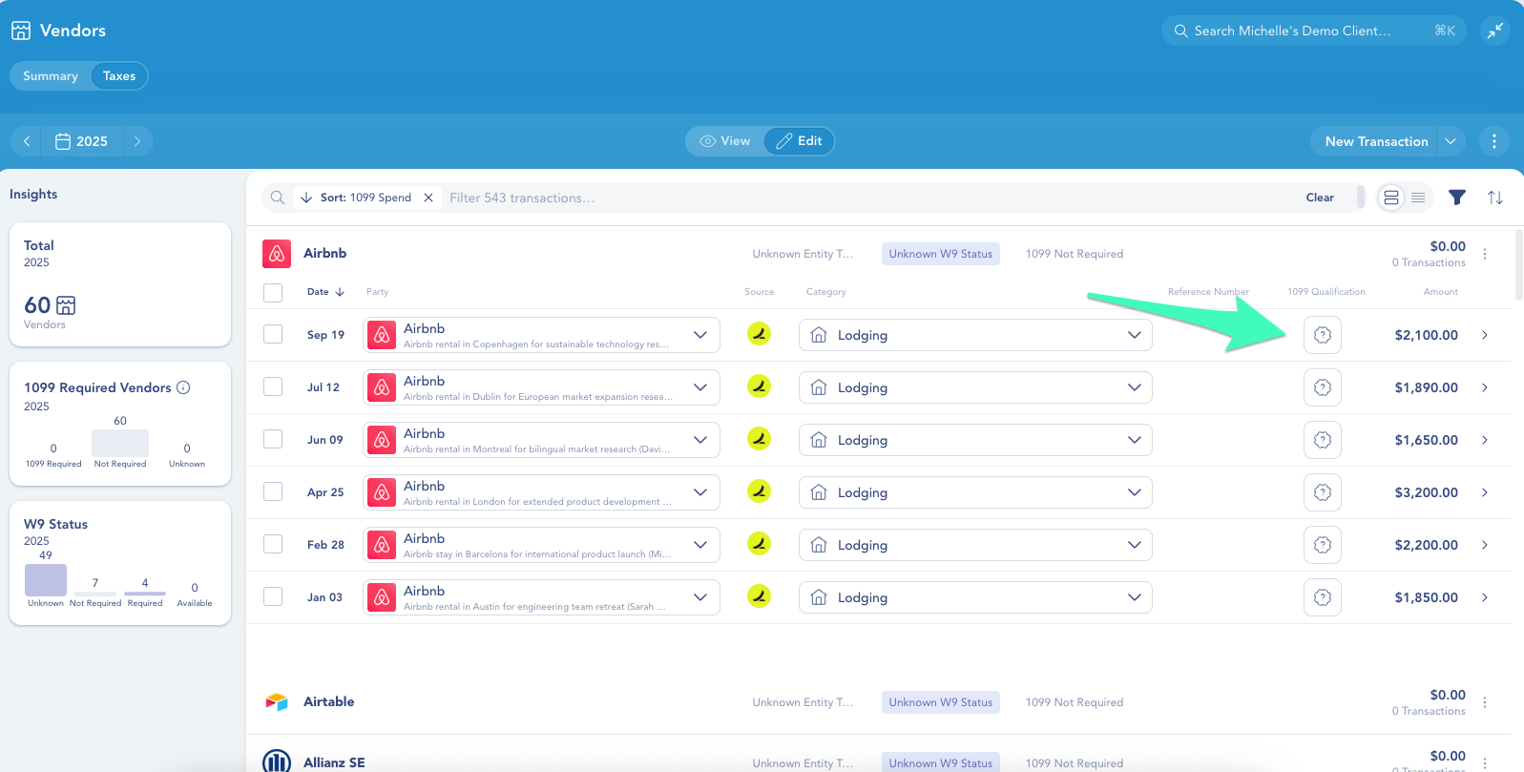The width and height of the screenshot is (1524, 772).
Task: Click the source badge on Sep 19 row
Action: coord(759,334)
